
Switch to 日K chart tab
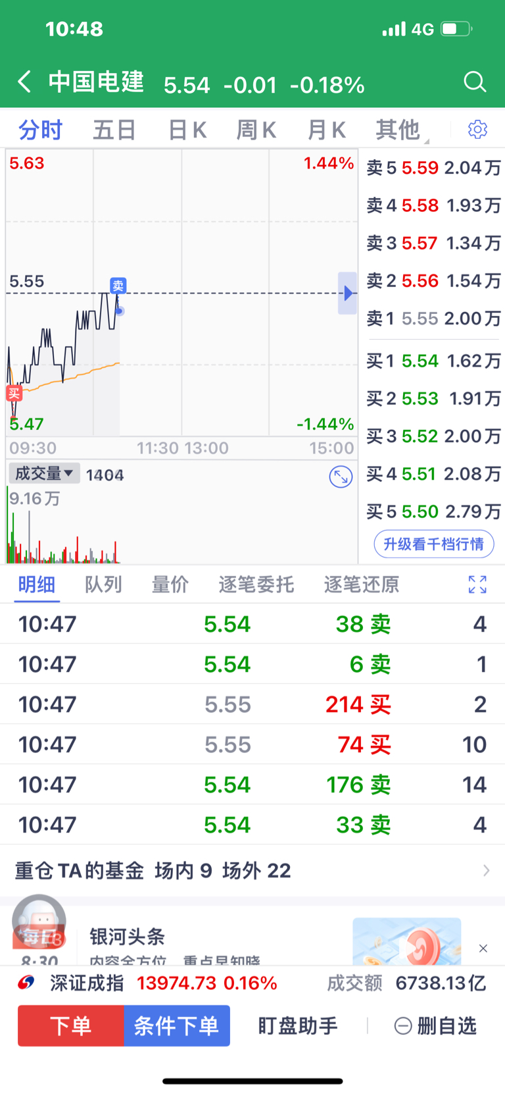187,130
